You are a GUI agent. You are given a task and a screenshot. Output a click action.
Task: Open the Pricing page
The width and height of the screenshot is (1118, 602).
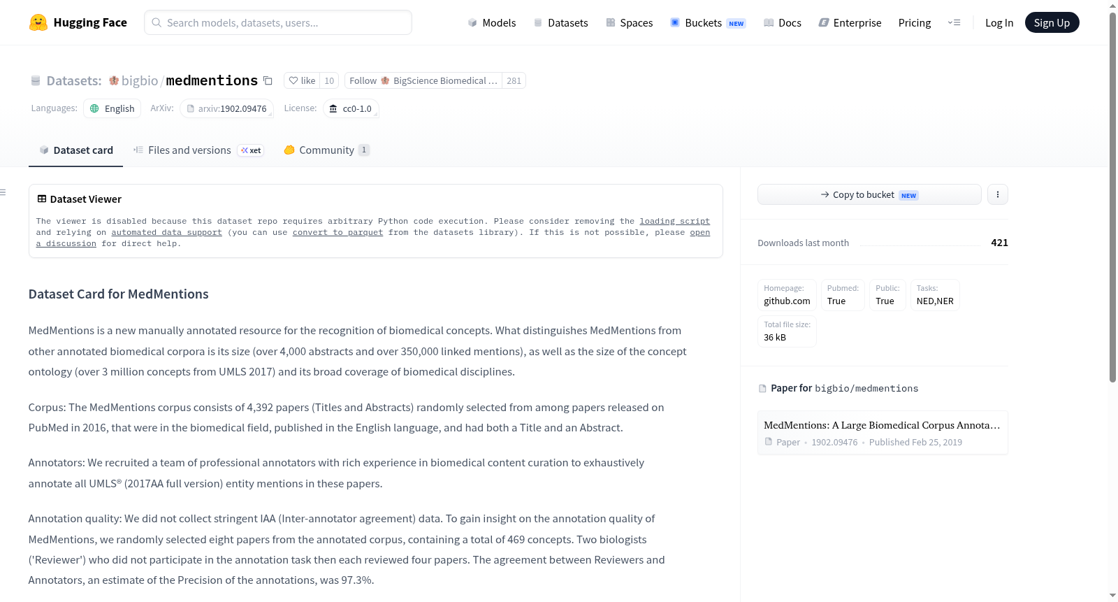click(x=915, y=22)
